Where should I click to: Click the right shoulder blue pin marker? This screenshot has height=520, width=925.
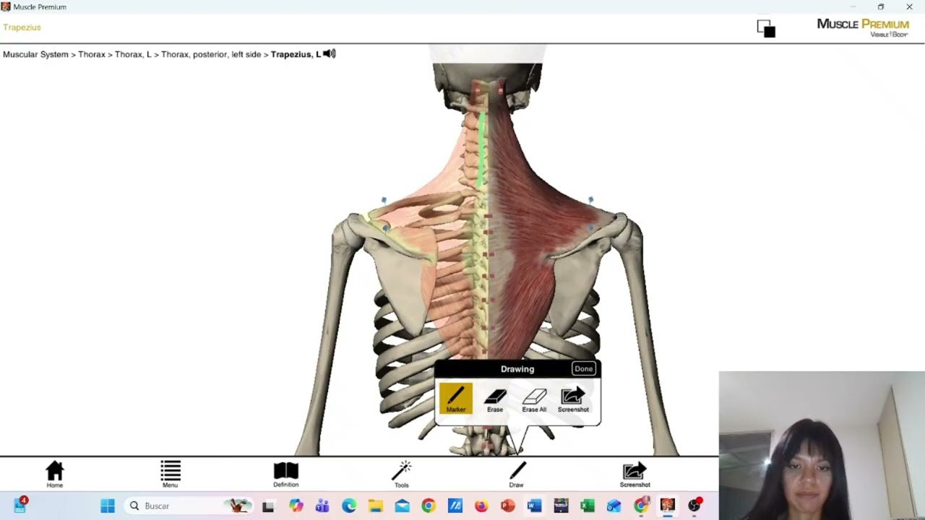coord(590,199)
